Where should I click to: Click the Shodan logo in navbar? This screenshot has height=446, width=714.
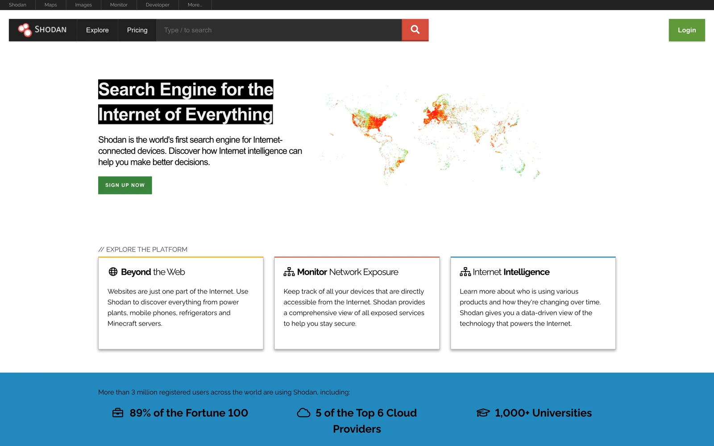(42, 30)
